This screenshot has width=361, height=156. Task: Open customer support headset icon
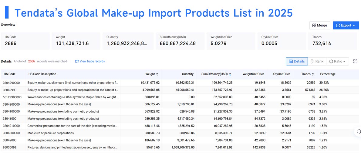(358, 132)
